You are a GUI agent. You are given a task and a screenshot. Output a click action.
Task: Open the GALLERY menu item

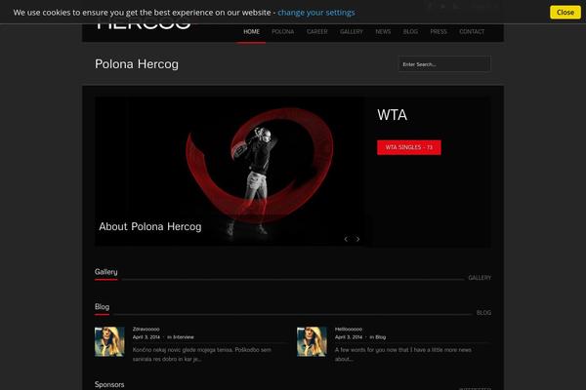click(352, 32)
